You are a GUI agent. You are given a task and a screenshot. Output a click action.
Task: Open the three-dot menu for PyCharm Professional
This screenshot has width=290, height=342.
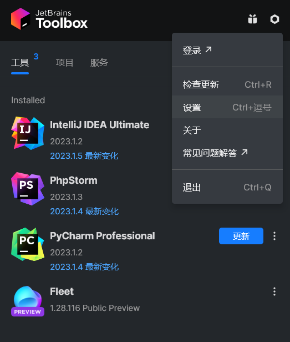[x=274, y=236]
